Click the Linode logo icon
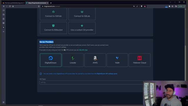The height and width of the screenshot is (106, 188). [73, 58]
